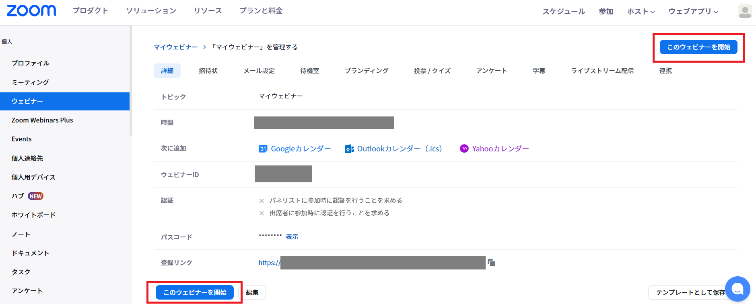
Task: Click the sidebar scrollbar
Action: tap(130, 80)
